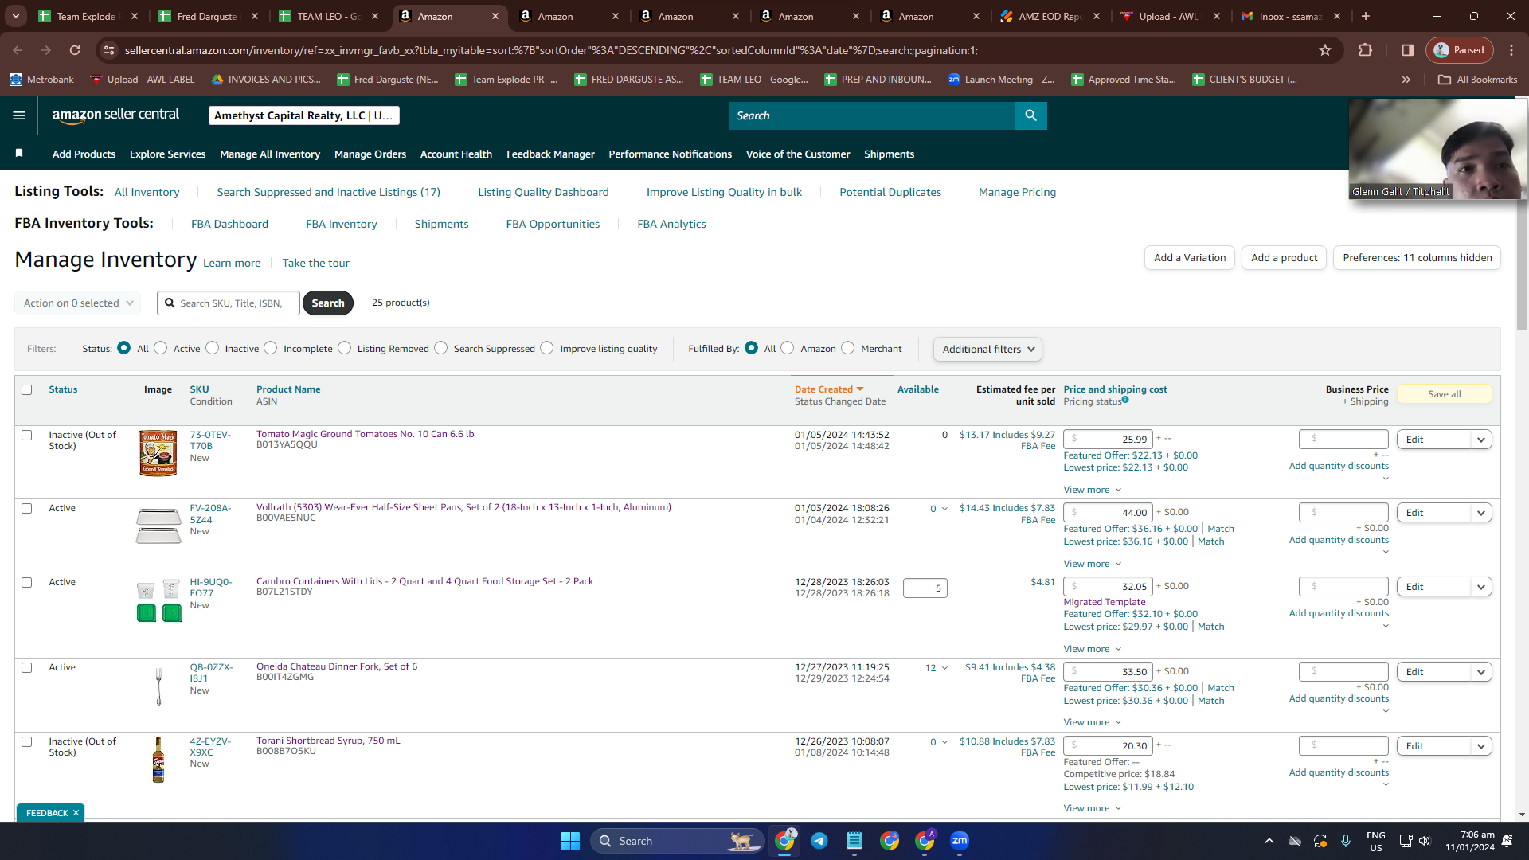Reload the page with the browser refresh icon

(x=75, y=50)
